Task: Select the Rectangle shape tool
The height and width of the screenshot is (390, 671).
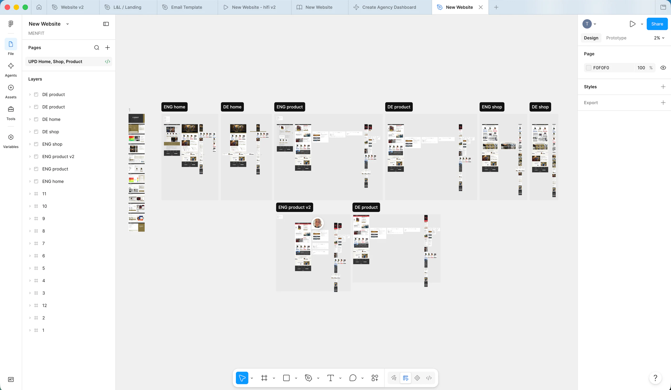Action: [286, 378]
